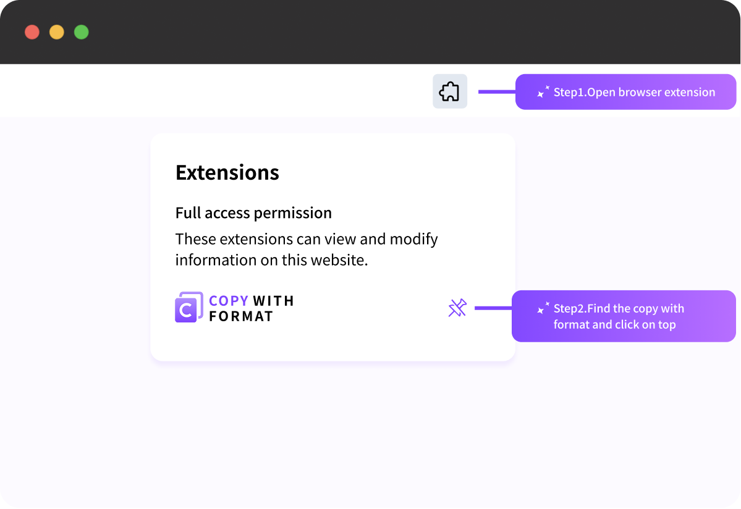Click the green maximize window dot
Image resolution: width=741 pixels, height=509 pixels.
tap(82, 32)
